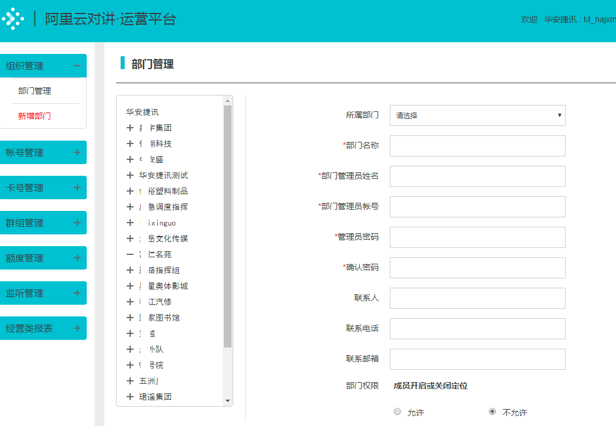The width and height of the screenshot is (616, 426).
Task: Expand the 华安捷讯测试 tree node
Action: (130, 175)
